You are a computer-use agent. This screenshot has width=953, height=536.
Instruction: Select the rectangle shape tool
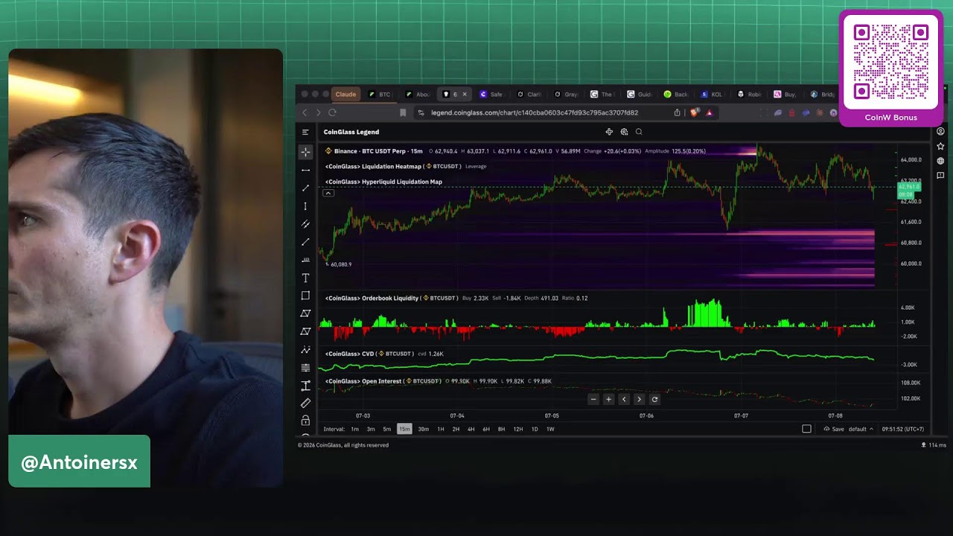pyautogui.click(x=305, y=296)
